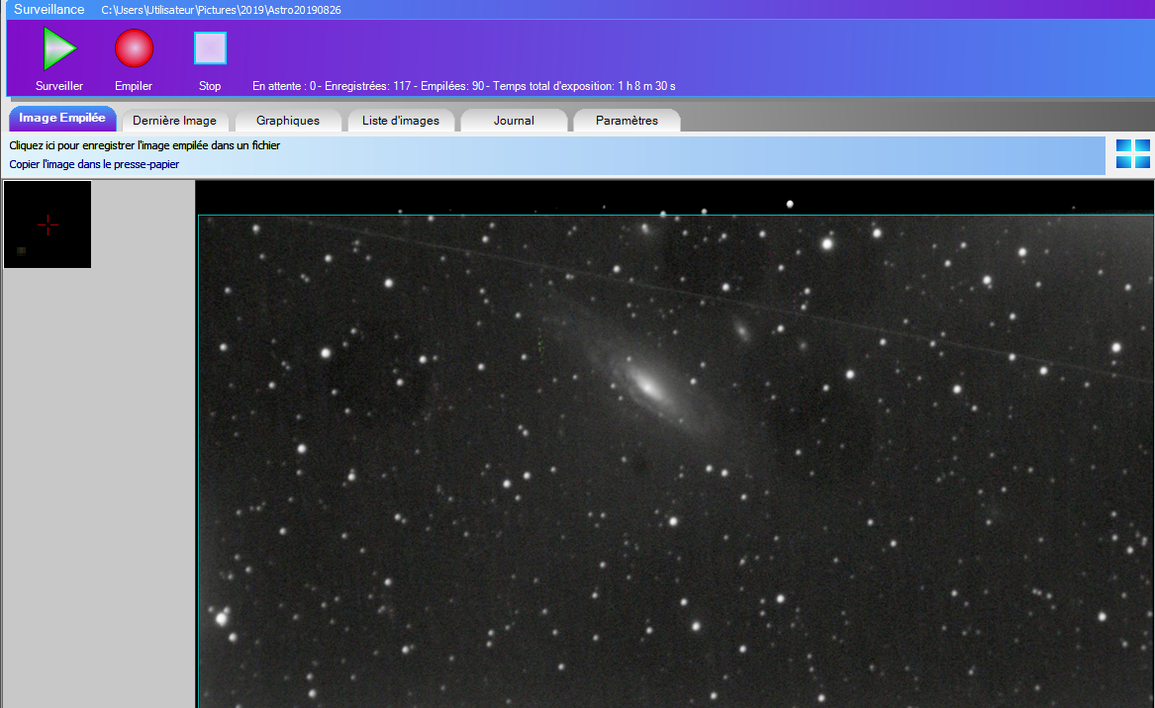
Task: Click the Surveillance title label
Action: pyautogui.click(x=49, y=10)
